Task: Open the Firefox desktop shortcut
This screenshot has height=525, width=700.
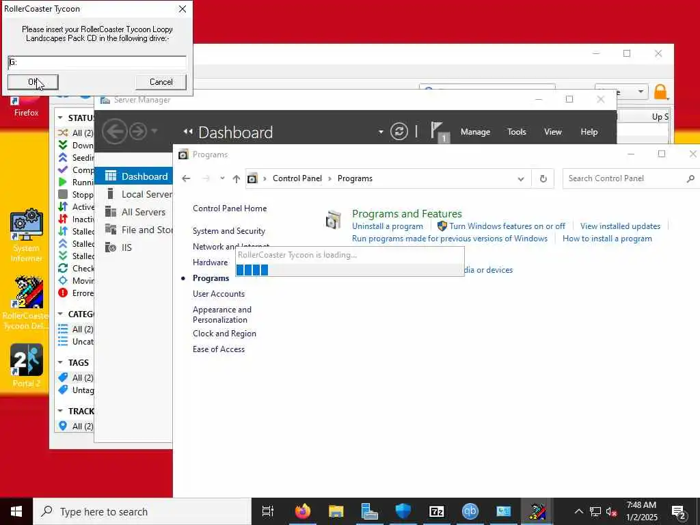Action: tap(27, 107)
